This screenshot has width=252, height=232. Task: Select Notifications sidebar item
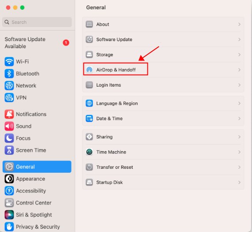(x=37, y=114)
